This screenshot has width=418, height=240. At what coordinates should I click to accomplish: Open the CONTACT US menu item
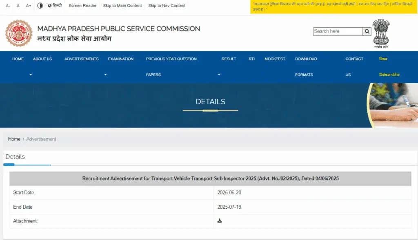pyautogui.click(x=354, y=66)
